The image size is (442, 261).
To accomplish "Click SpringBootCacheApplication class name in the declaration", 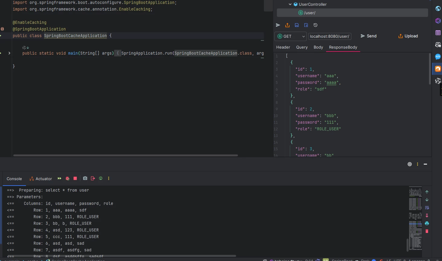I will (75, 36).
